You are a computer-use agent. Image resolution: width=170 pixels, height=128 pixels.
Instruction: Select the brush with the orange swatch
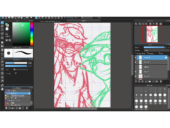(18, 98)
